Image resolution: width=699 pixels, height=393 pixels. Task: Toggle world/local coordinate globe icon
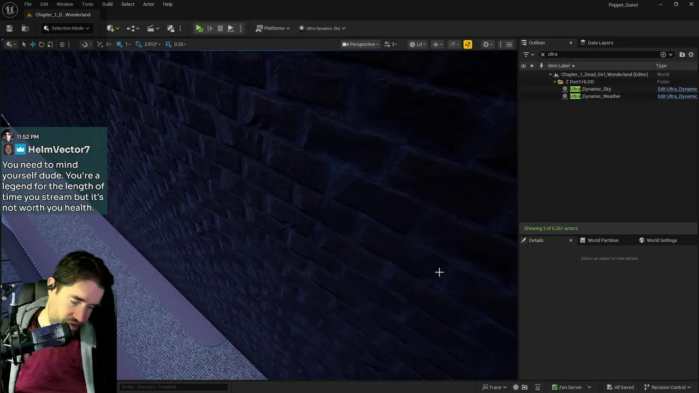(62, 44)
